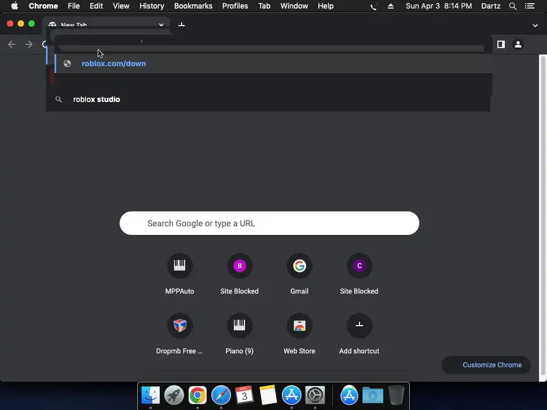Open the Profiles menu

(x=235, y=6)
